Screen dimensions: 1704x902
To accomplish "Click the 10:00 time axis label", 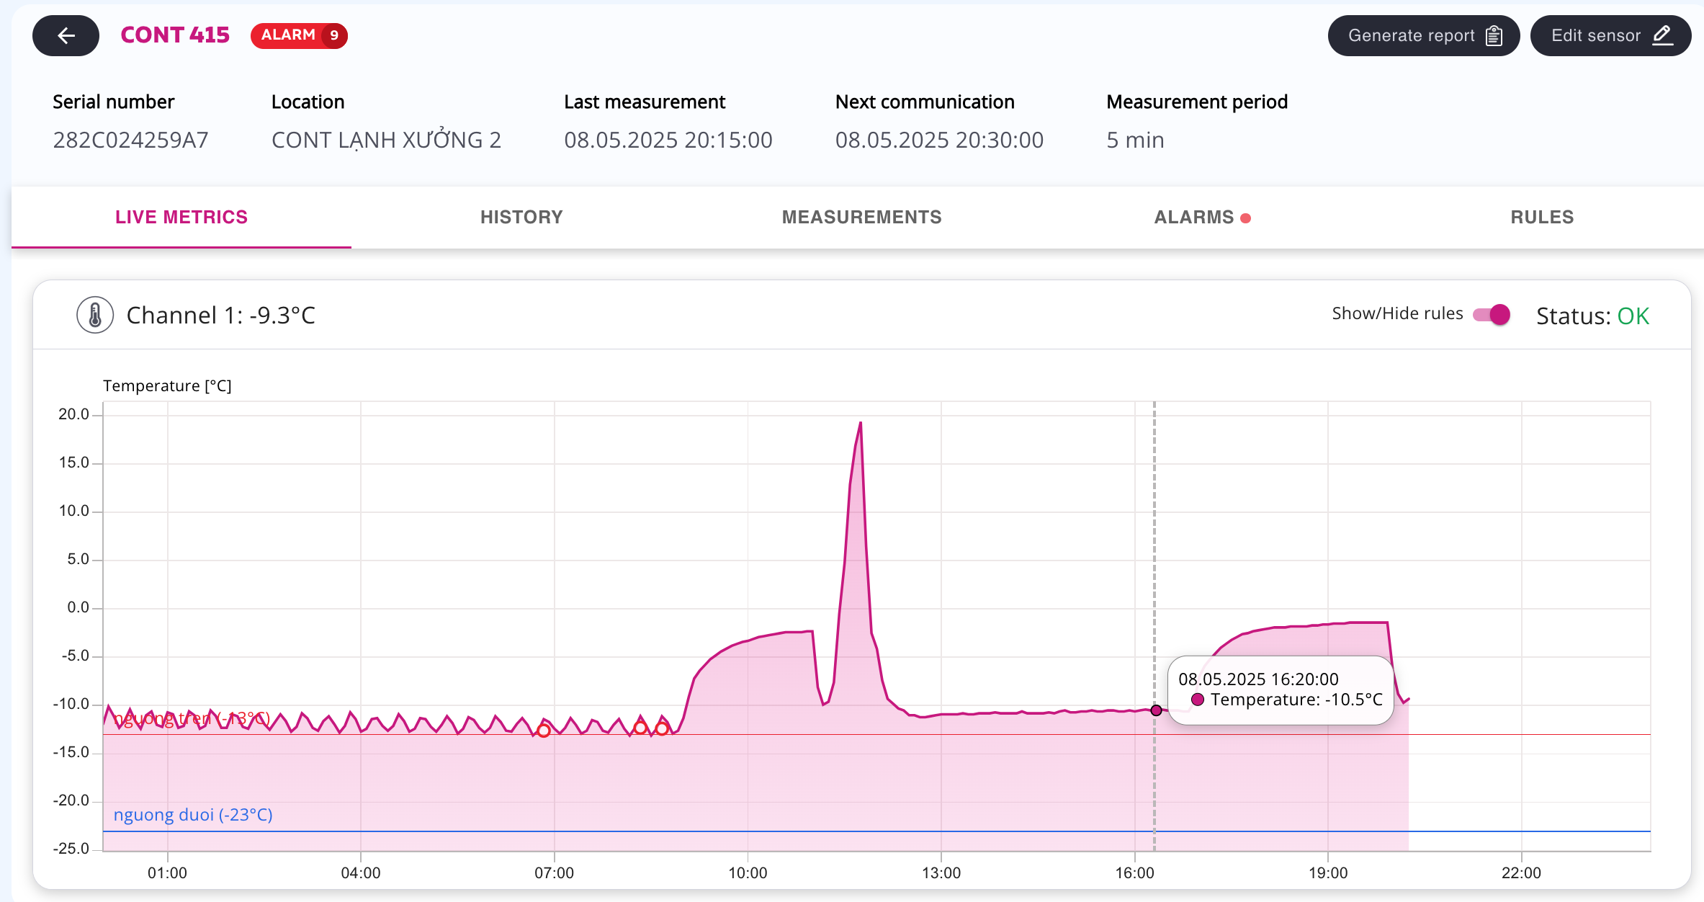I will (x=748, y=873).
